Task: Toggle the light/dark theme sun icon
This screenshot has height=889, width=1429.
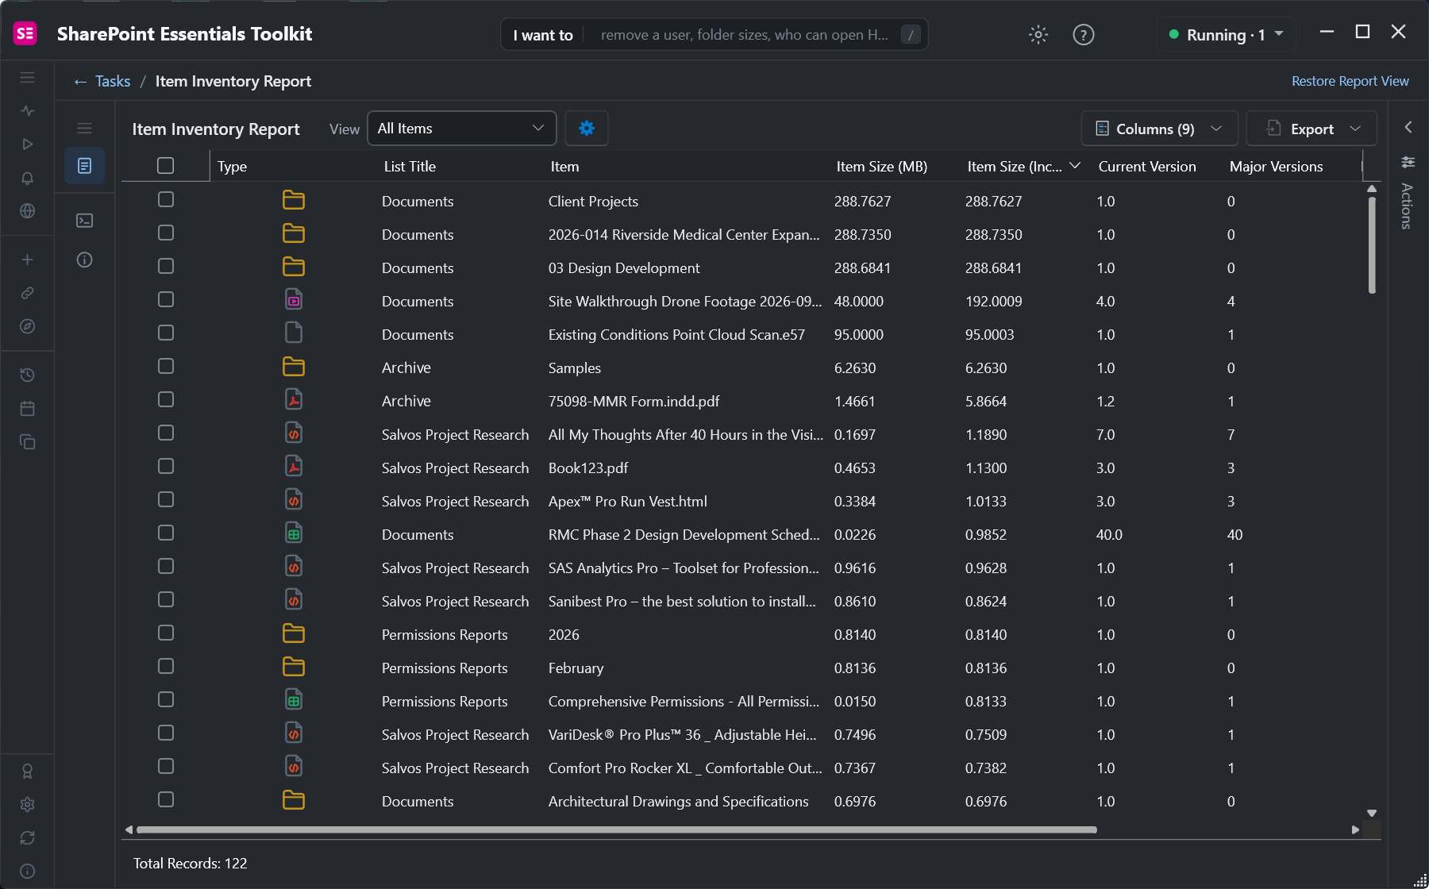Action: click(x=1038, y=34)
